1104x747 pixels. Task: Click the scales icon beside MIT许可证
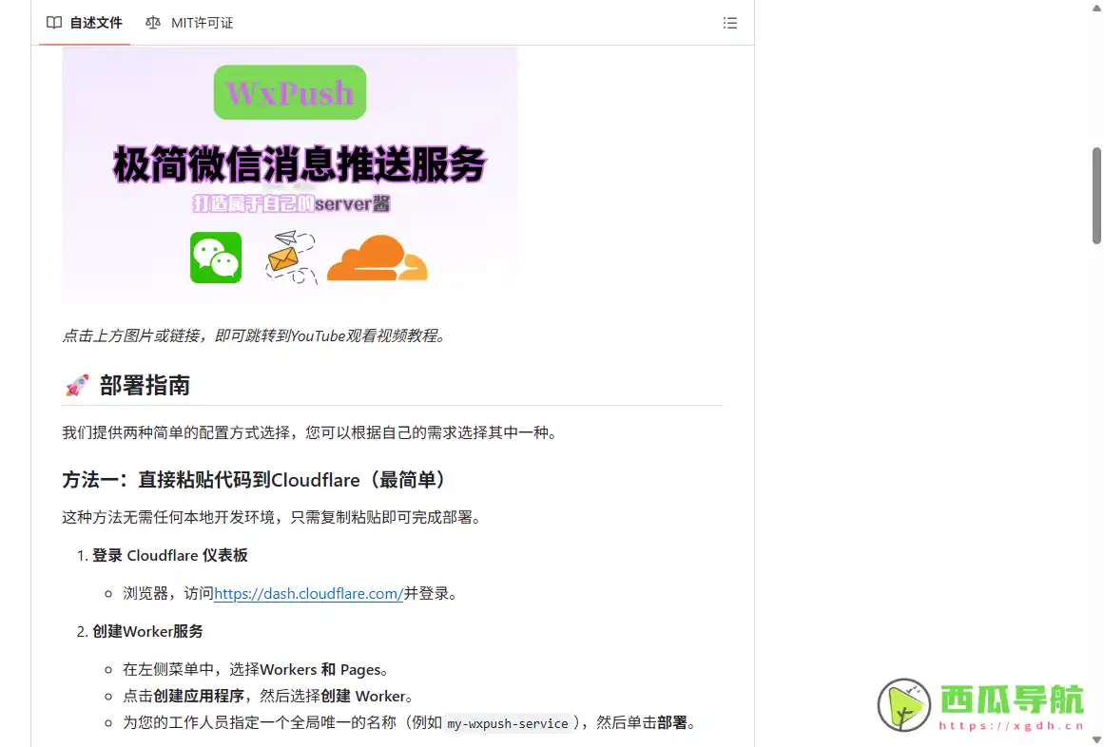pyautogui.click(x=152, y=23)
